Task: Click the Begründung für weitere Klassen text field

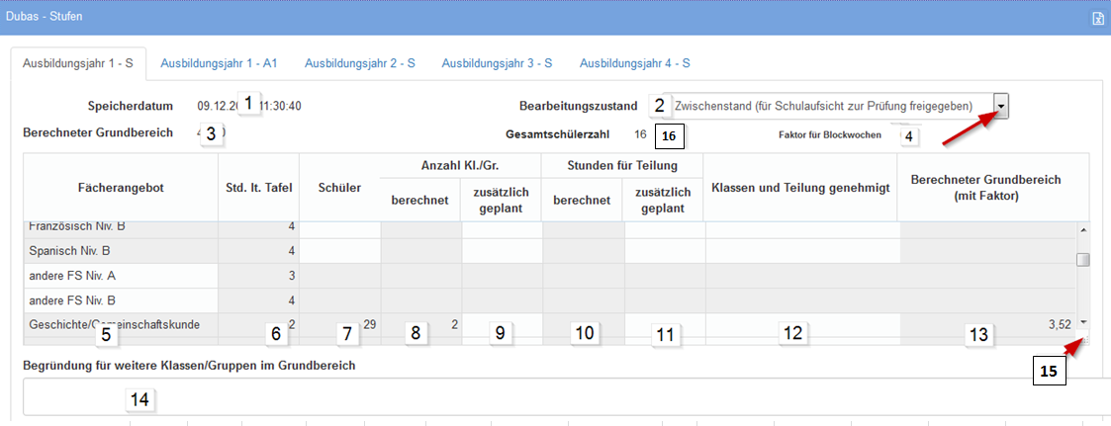Action: coord(564,398)
